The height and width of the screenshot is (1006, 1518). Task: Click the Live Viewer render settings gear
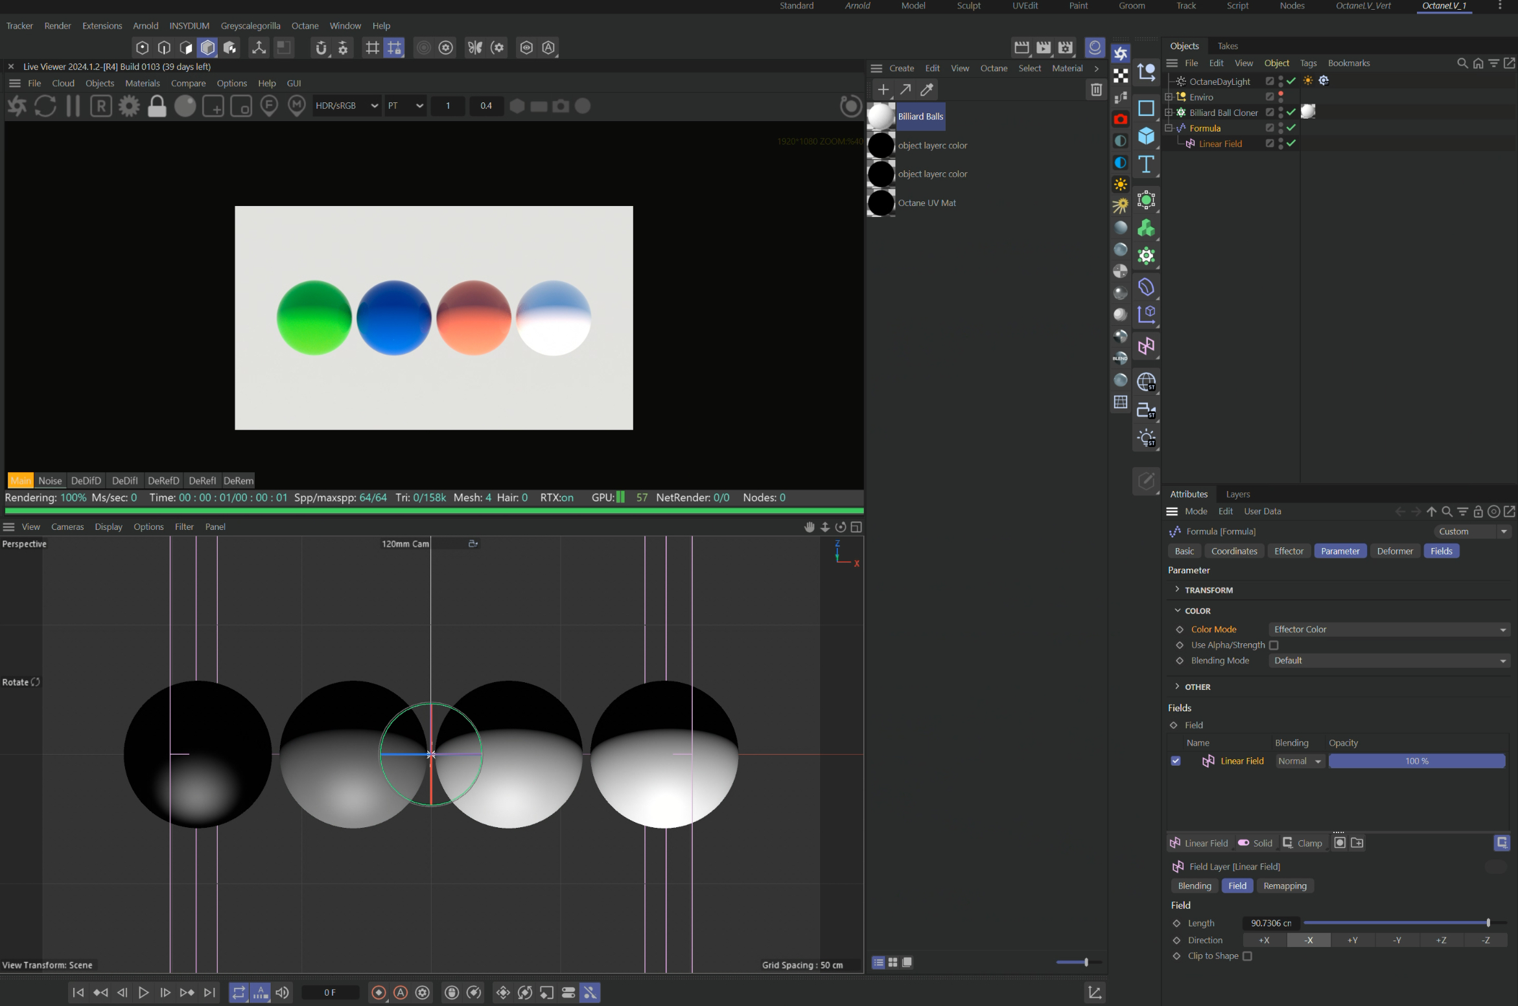(x=129, y=106)
